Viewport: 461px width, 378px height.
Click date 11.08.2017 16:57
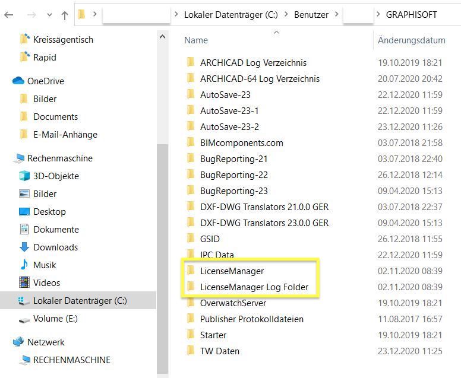[x=410, y=319]
